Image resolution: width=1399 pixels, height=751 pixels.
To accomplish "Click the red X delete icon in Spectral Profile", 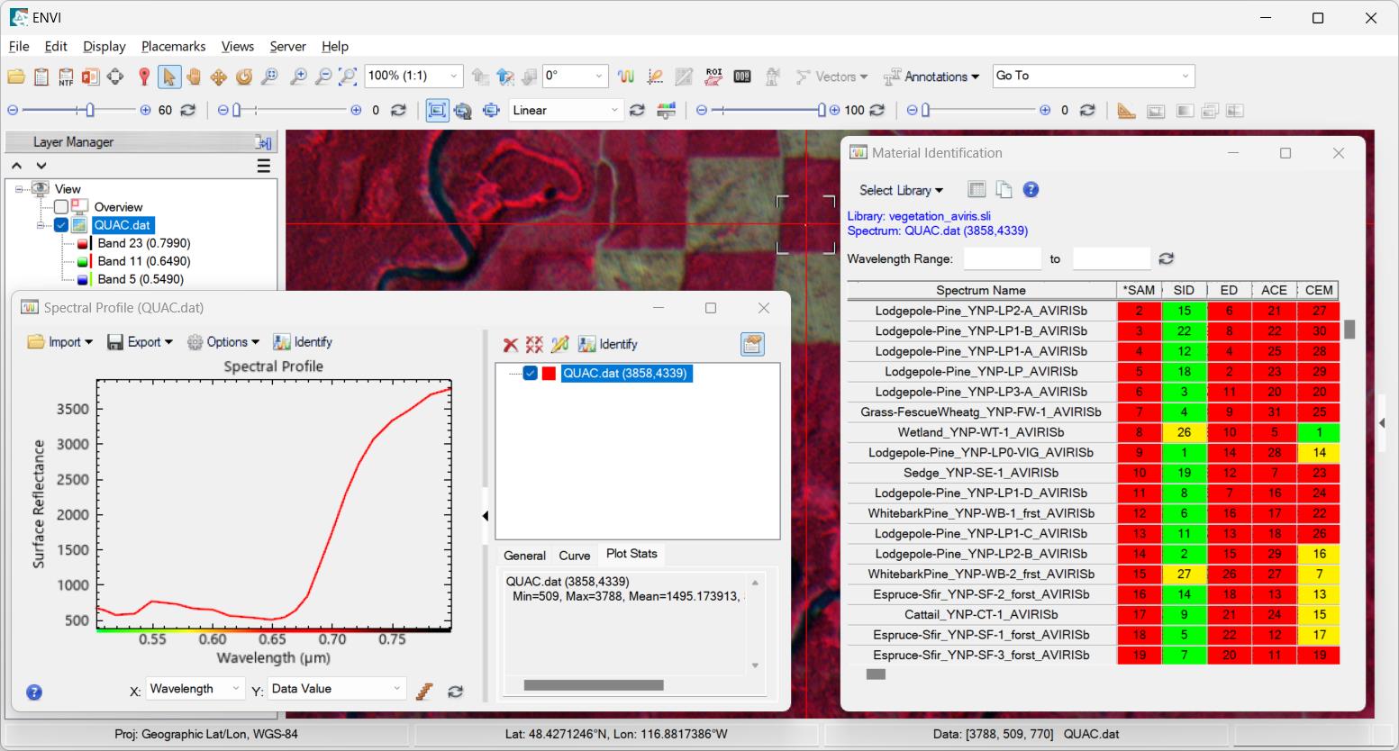I will tap(510, 344).
